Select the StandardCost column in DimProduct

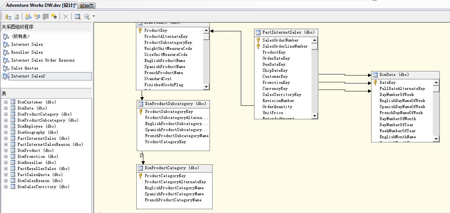click(158, 79)
